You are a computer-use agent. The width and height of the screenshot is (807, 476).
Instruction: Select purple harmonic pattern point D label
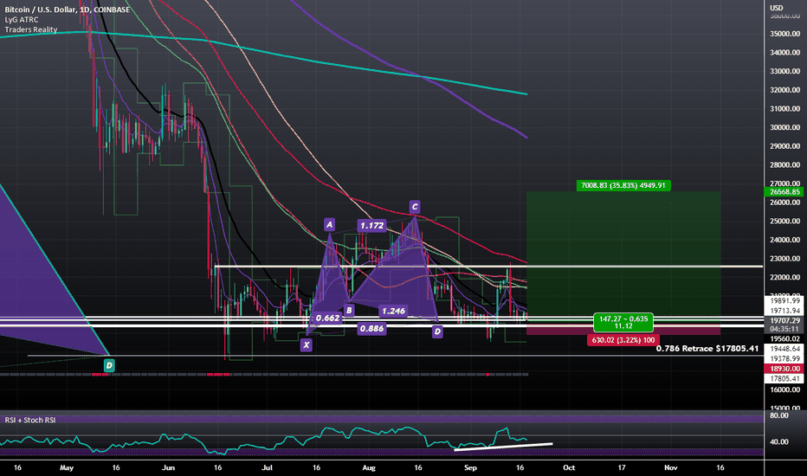(437, 332)
